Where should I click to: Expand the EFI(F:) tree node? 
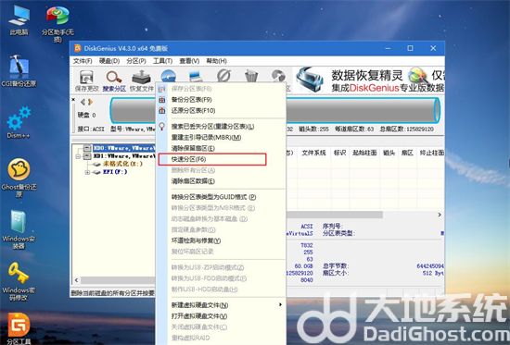[87, 172]
